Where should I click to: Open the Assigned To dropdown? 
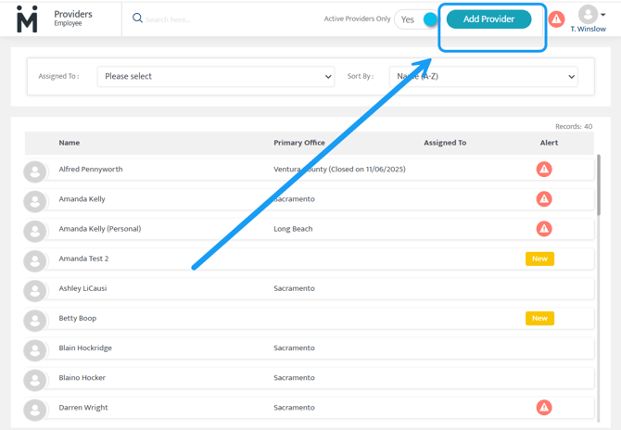tap(215, 77)
